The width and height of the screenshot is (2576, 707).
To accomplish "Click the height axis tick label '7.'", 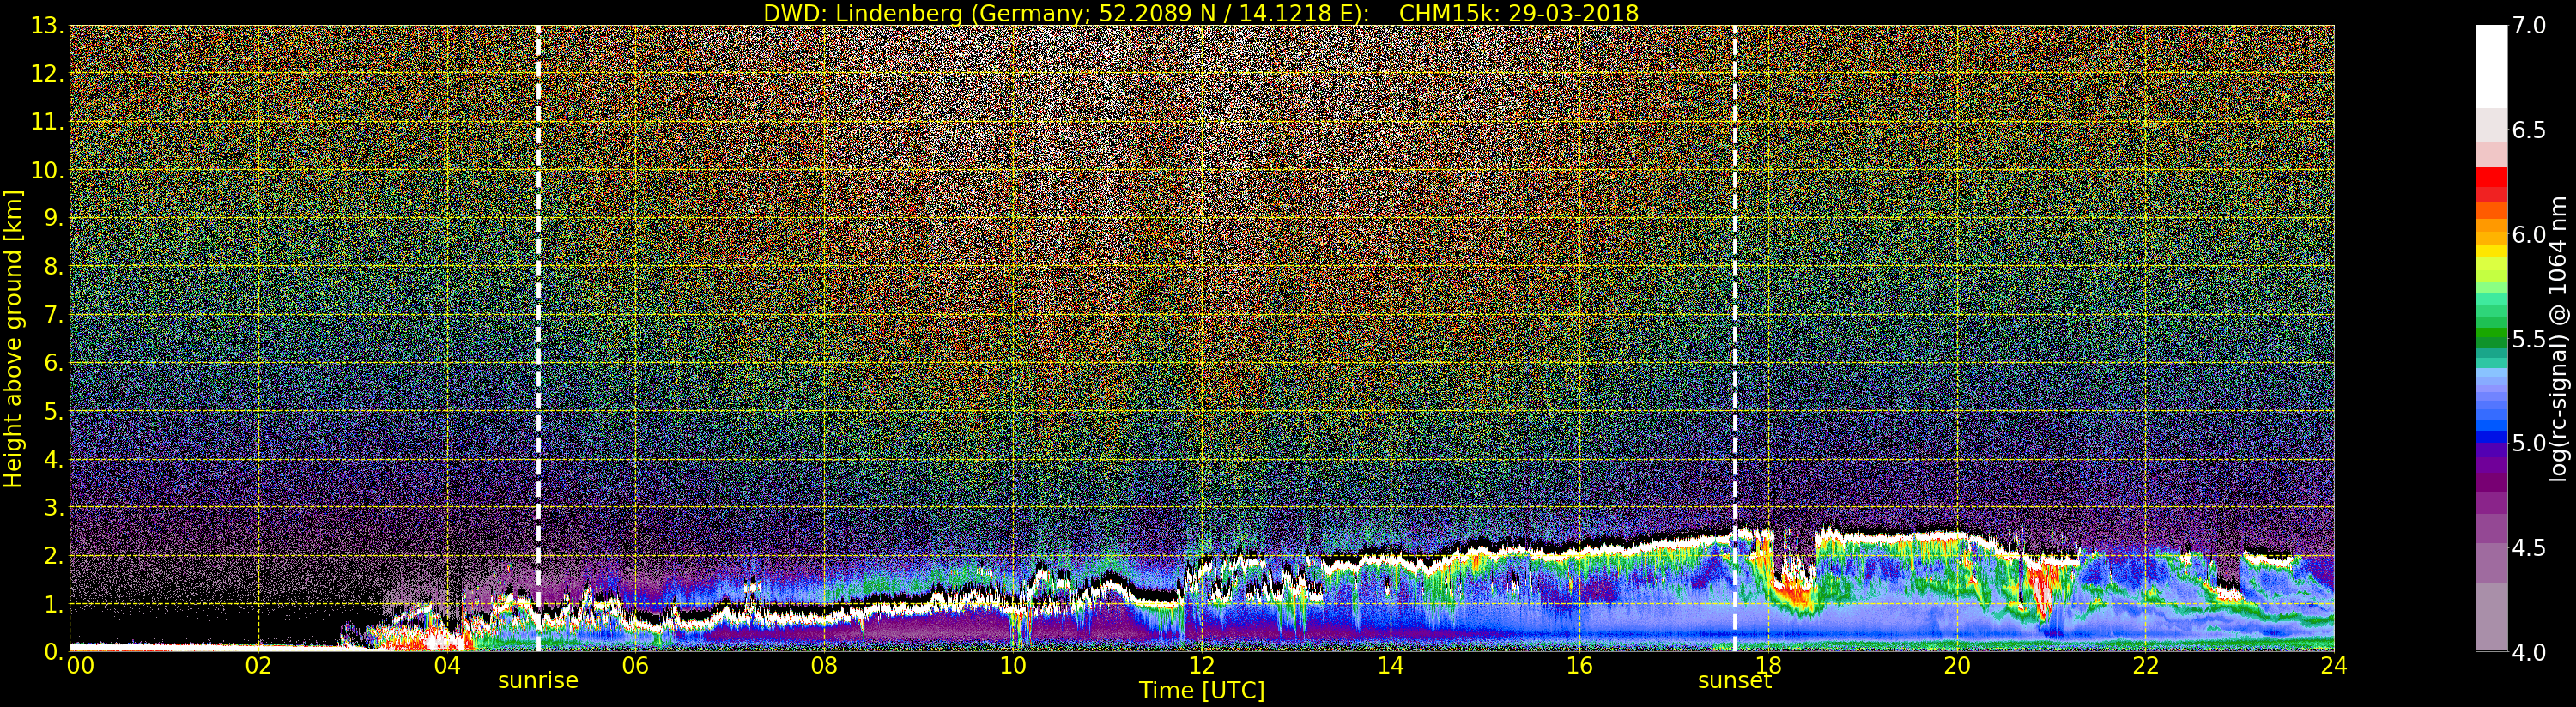I will tap(54, 315).
